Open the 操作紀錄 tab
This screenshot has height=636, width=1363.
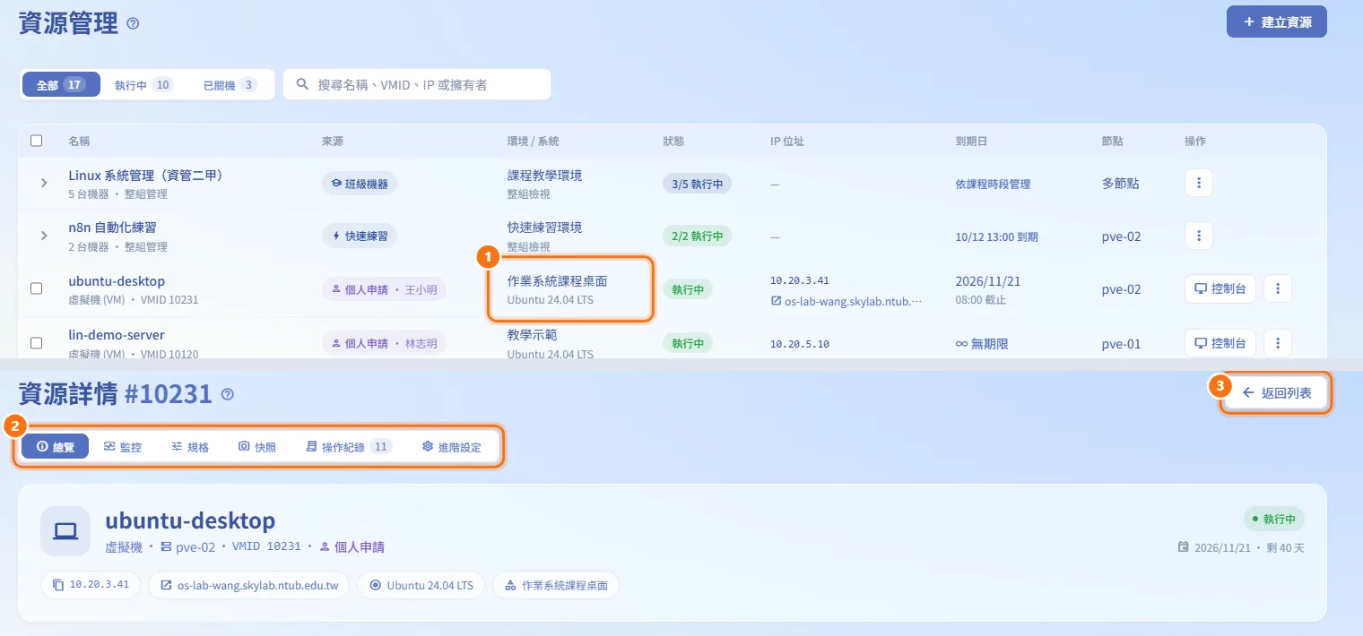click(x=349, y=446)
